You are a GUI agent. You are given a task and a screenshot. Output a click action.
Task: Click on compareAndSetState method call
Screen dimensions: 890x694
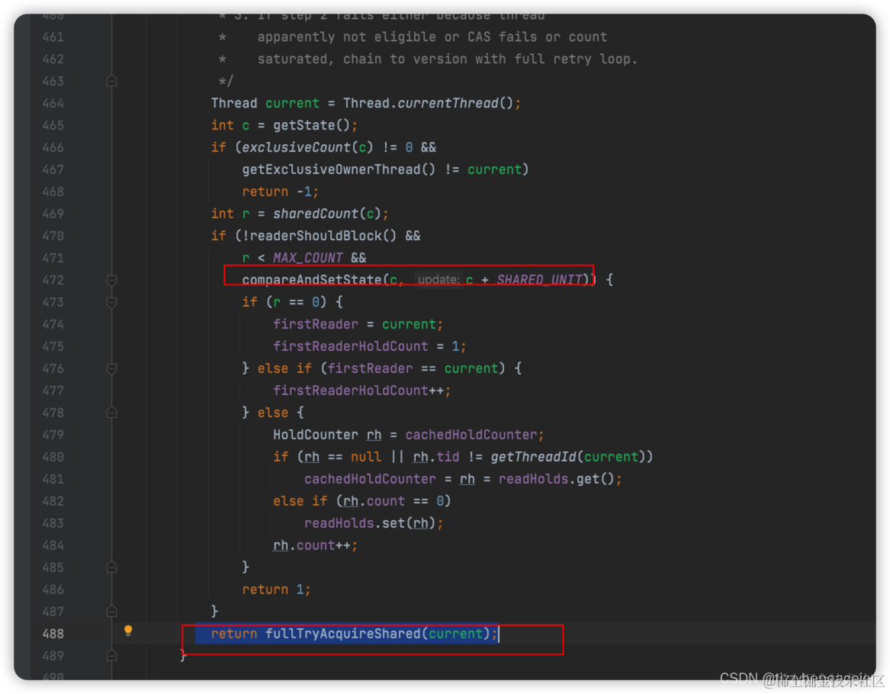pyautogui.click(x=312, y=280)
